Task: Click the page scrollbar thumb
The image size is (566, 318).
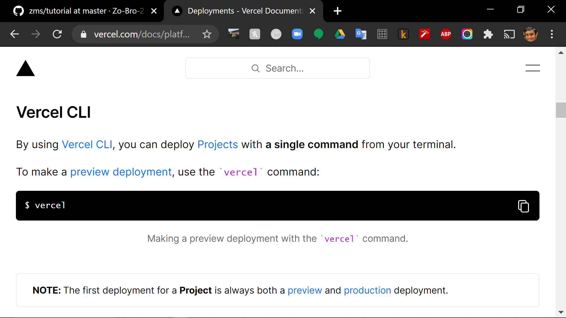Action: tap(561, 110)
